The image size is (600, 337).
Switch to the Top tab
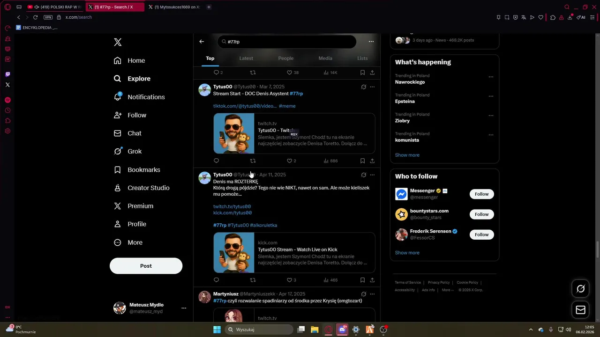210,58
